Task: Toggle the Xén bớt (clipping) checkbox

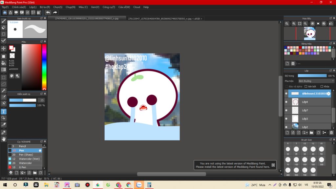Action: coord(306,87)
